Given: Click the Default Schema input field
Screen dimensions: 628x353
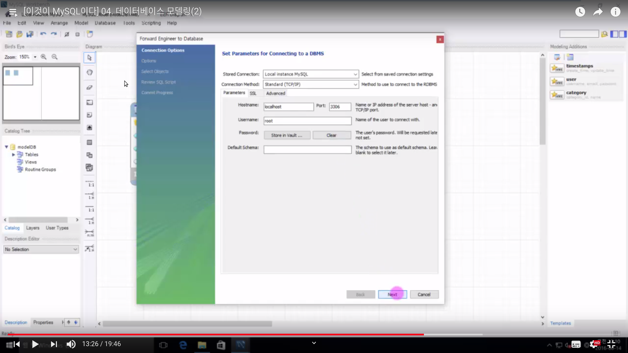Looking at the screenshot, I should click(x=307, y=150).
